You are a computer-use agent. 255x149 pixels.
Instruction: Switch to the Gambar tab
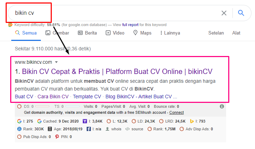[x=57, y=33]
